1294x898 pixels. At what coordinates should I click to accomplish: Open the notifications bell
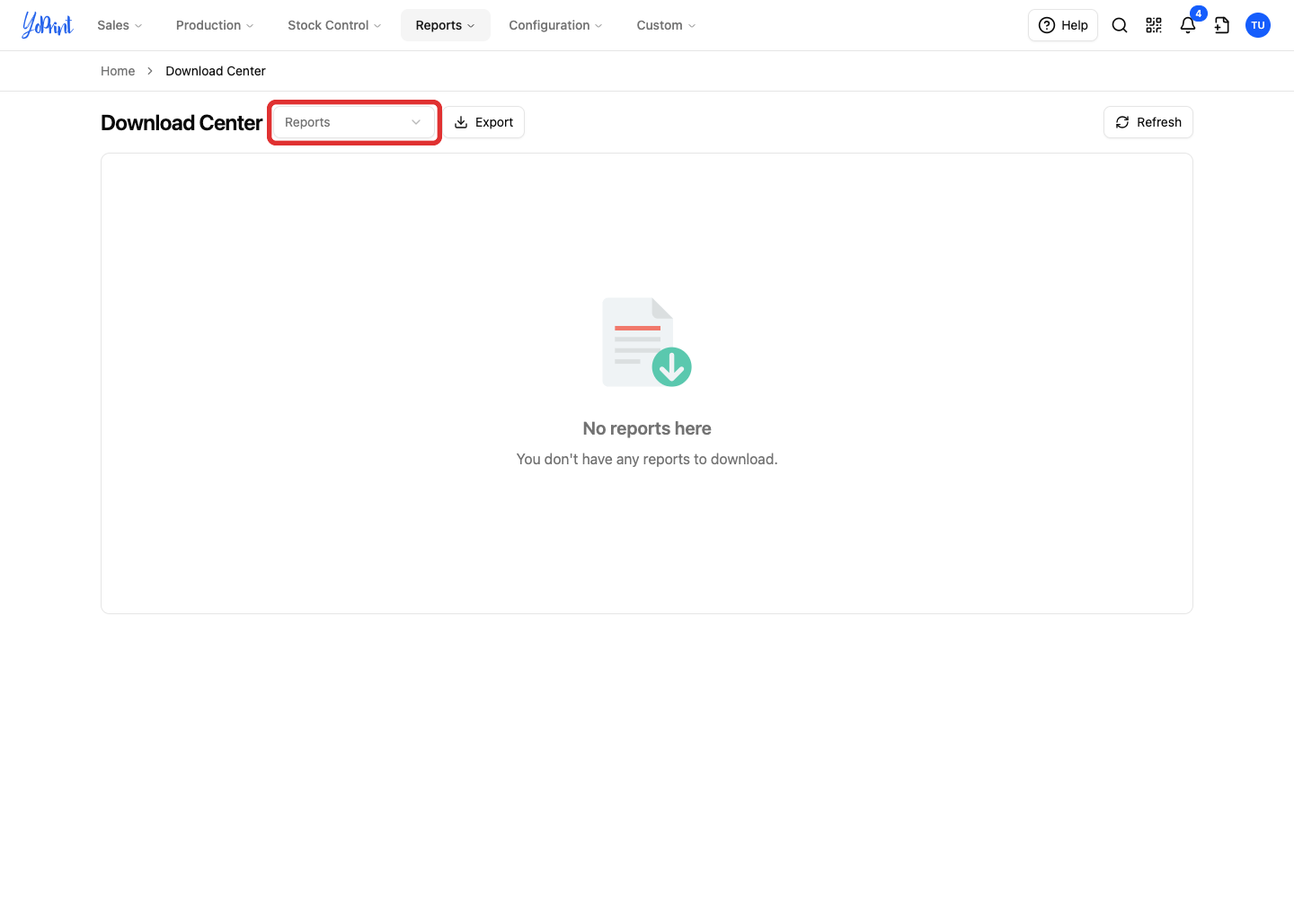[1188, 25]
